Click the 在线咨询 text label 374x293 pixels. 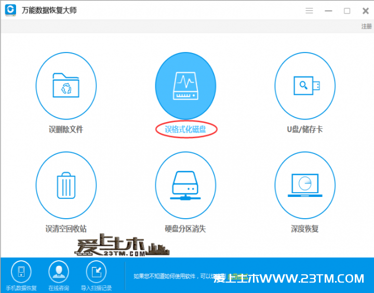tap(59, 288)
